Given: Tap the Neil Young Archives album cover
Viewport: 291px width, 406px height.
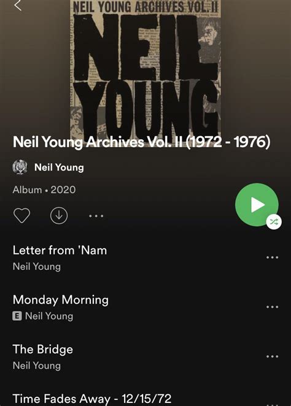Looking at the screenshot, I should point(145,67).
